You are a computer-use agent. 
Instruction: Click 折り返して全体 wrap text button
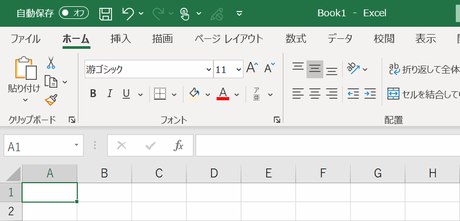point(423,69)
